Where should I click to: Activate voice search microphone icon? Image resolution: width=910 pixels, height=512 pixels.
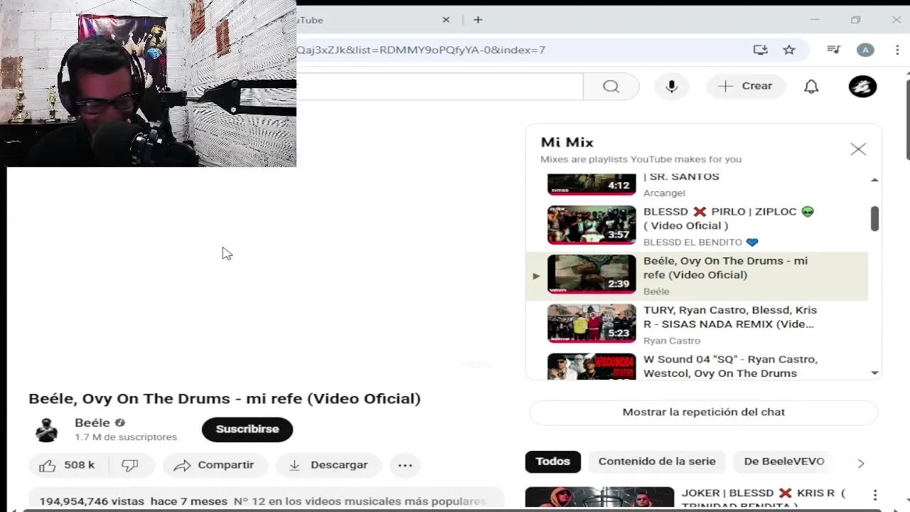click(x=671, y=86)
